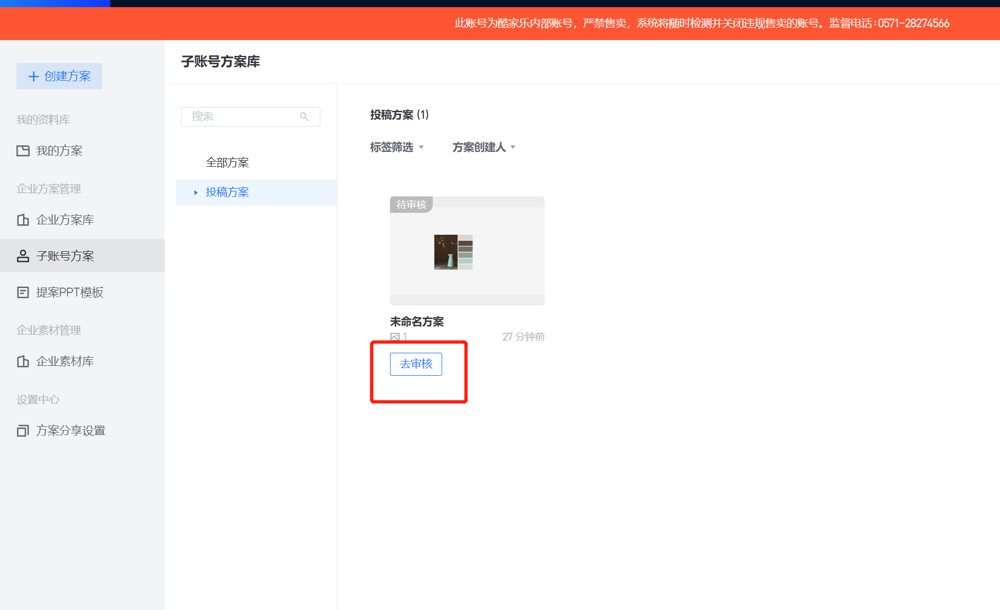
Task: Click the 提案PPT模板 document icon
Action: [23, 292]
